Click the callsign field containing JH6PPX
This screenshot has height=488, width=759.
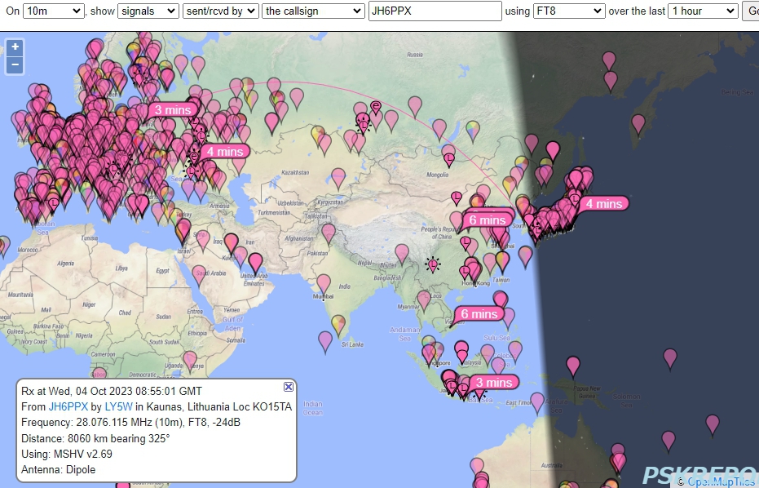pos(435,11)
